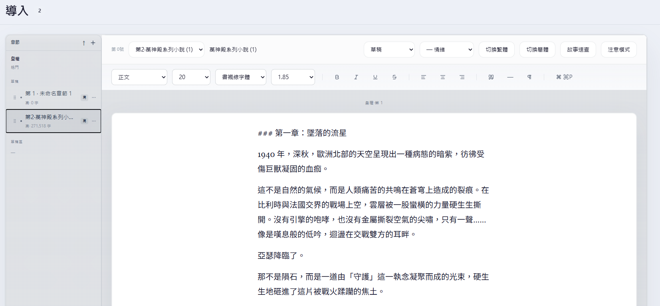Click 切換繁體 button

point(497,50)
